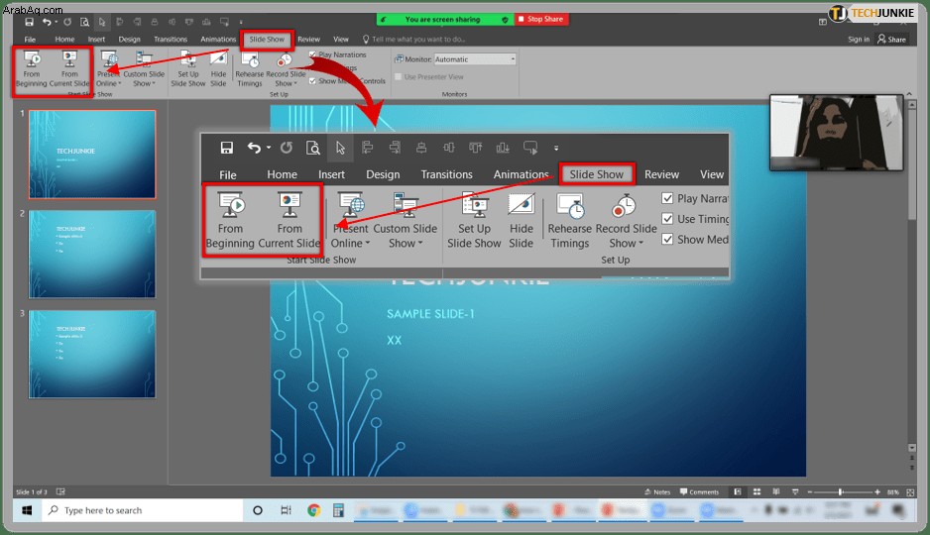Open Home tab in small top ribbon
This screenshot has height=535, width=930.
point(64,39)
